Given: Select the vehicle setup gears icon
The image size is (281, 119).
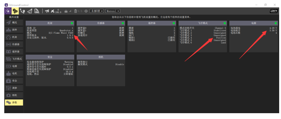Looking at the screenshot, I should point(15,11).
